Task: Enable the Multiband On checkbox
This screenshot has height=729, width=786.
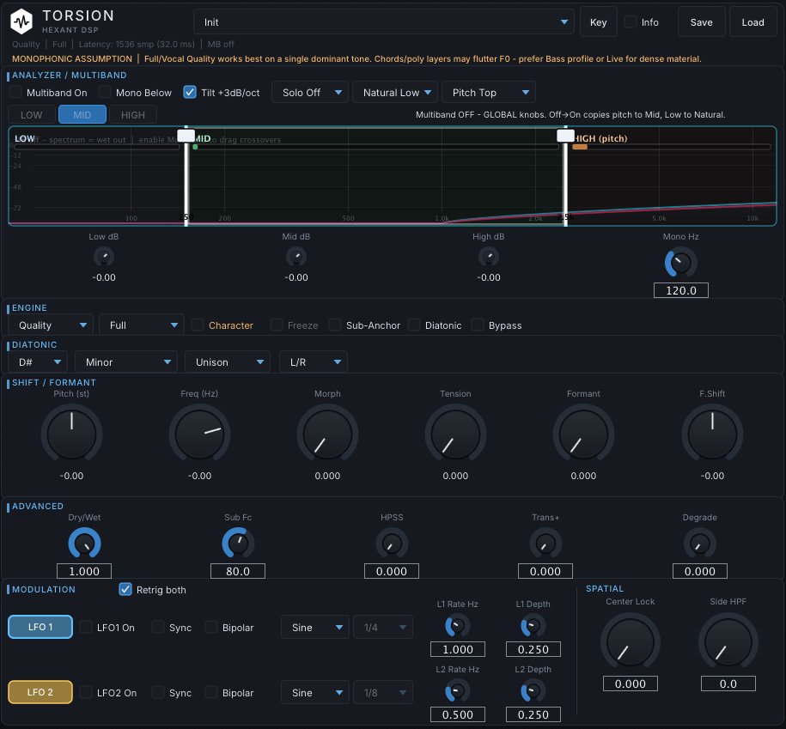Action: point(15,92)
